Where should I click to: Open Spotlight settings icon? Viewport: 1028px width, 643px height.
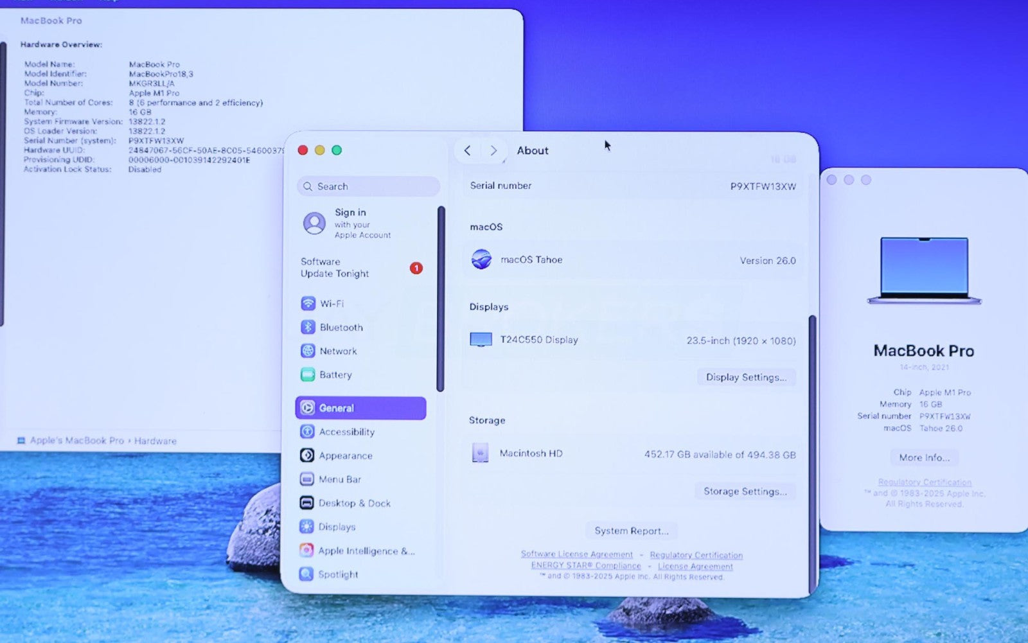point(306,574)
